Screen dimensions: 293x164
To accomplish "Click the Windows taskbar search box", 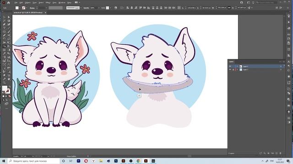I will coord(33,161).
